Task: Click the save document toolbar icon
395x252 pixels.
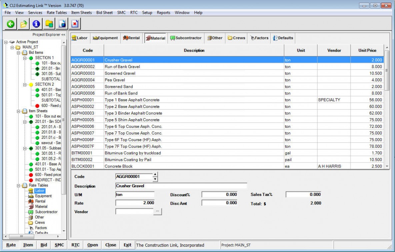Action: pyautogui.click(x=62, y=24)
